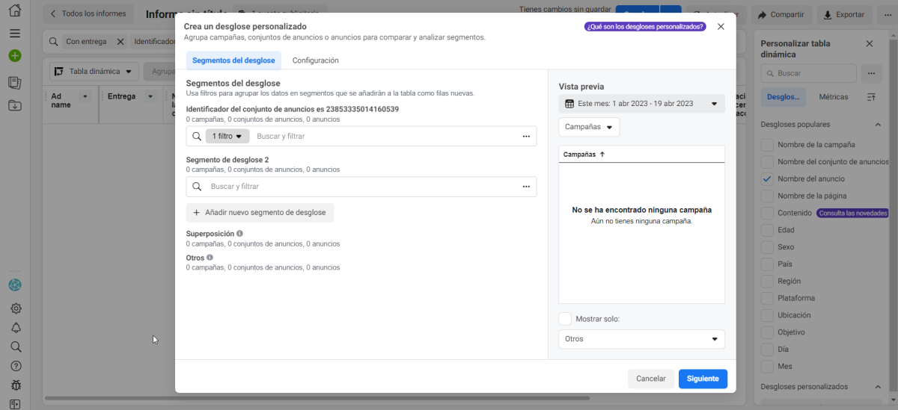Open the home icon in left sidebar
Image resolution: width=898 pixels, height=410 pixels.
(x=15, y=11)
